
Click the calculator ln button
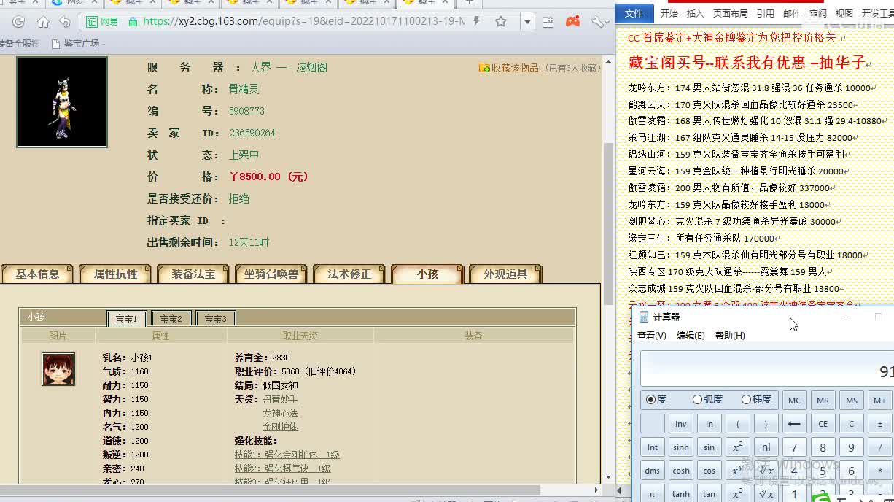(x=709, y=424)
